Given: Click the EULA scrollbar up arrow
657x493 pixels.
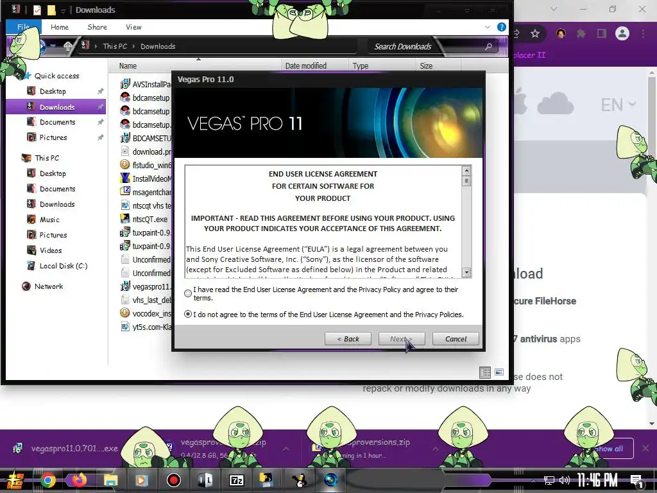Looking at the screenshot, I should [466, 171].
